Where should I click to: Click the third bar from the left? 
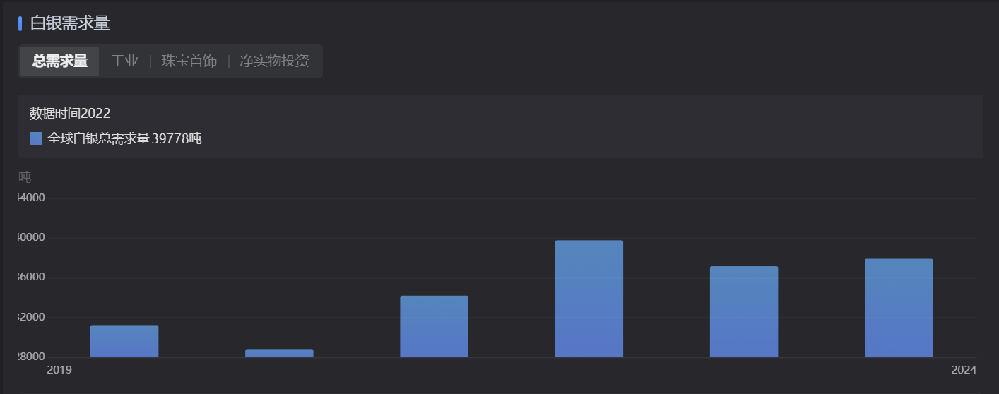point(434,326)
